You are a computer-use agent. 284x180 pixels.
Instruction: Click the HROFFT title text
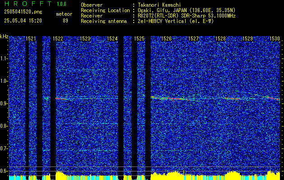(28, 4)
